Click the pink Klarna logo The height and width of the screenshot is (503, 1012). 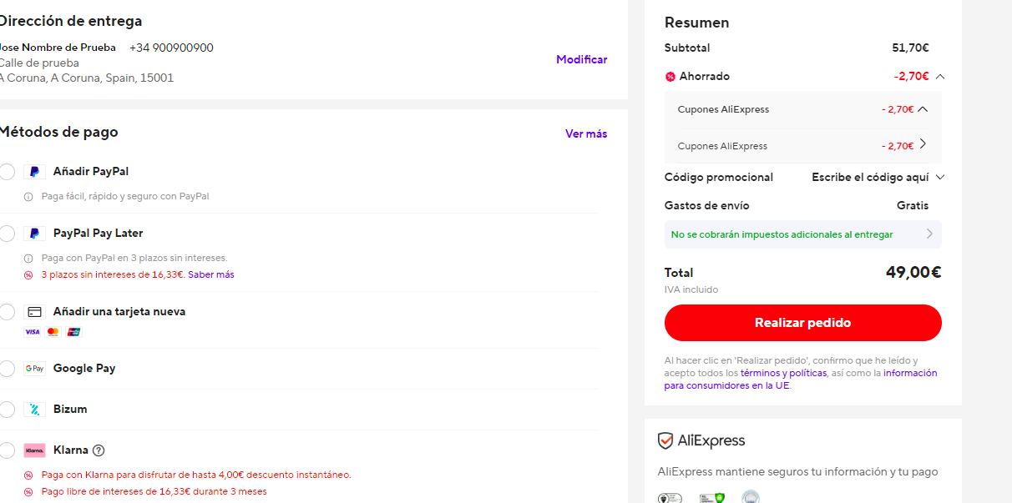(x=34, y=450)
